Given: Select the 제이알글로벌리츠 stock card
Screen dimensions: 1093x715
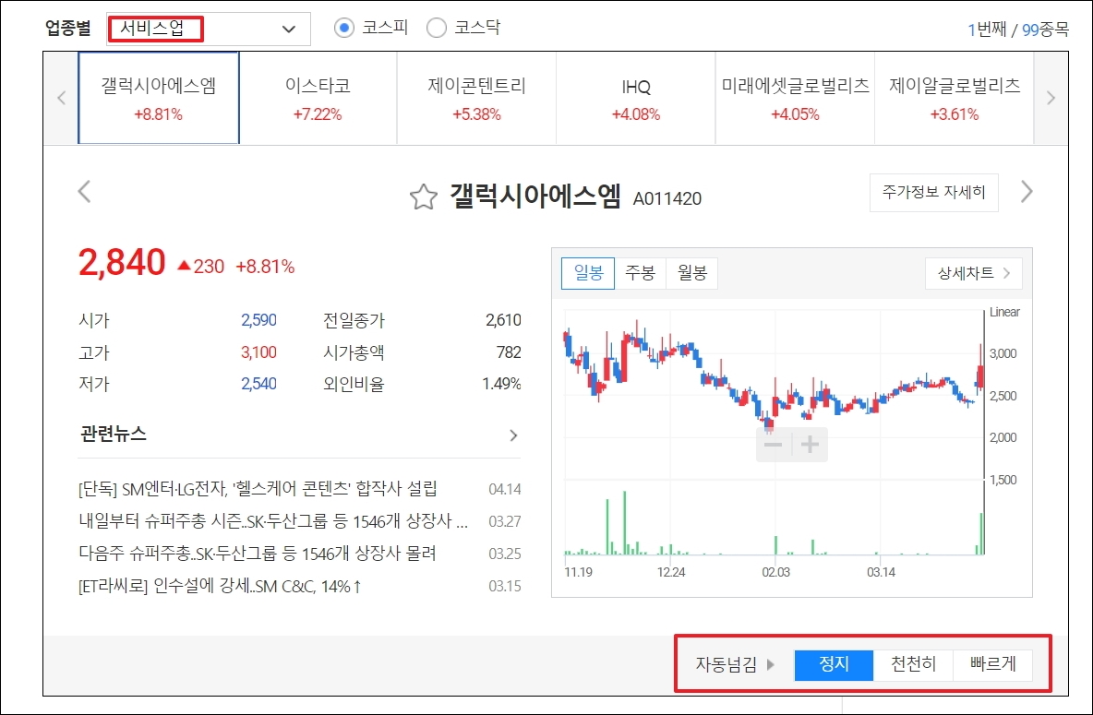Looking at the screenshot, I should tap(955, 99).
